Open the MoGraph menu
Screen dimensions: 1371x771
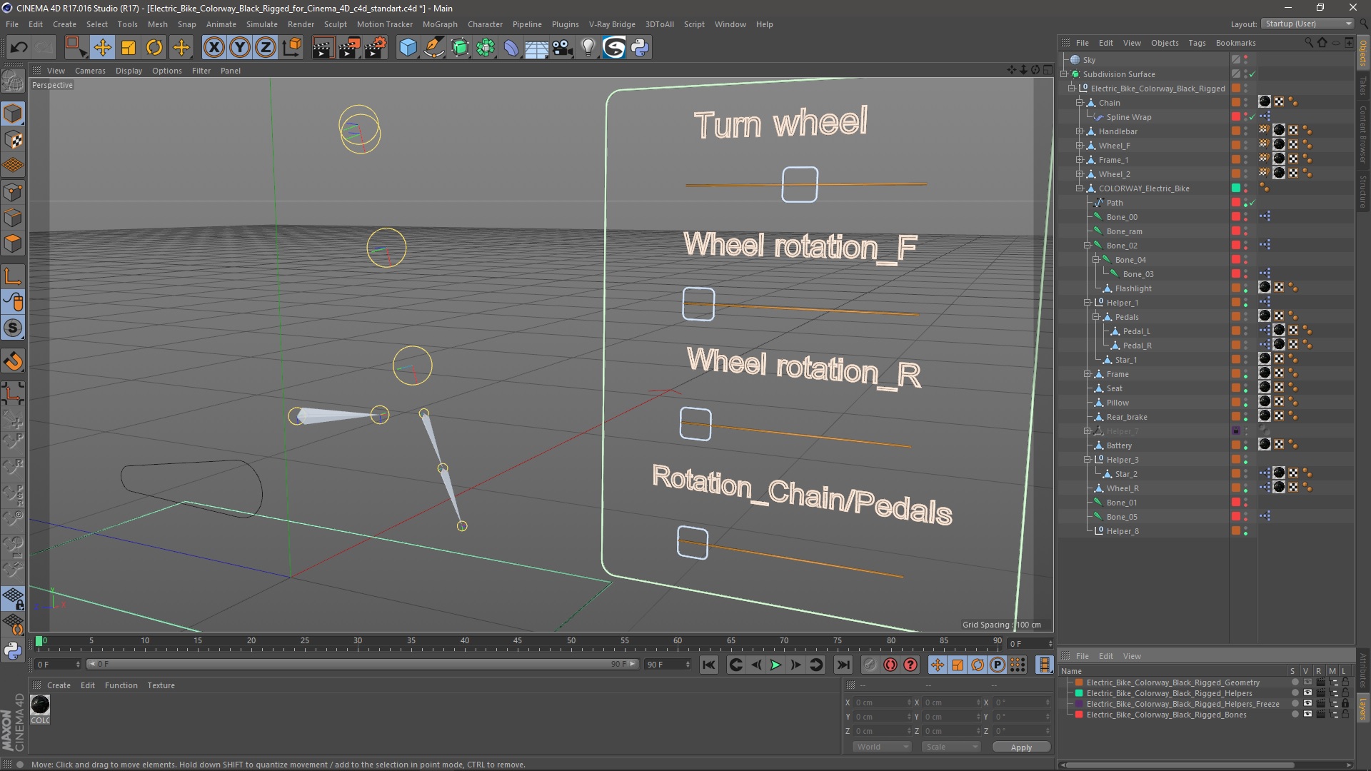click(x=440, y=24)
